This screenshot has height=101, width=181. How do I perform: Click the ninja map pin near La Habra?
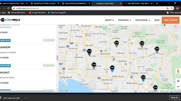(117, 44)
